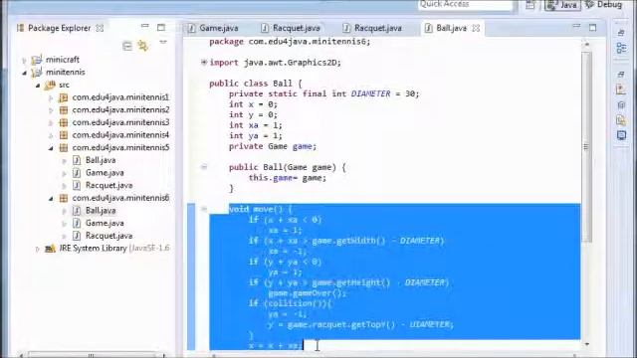Click on 'public class Ball' text
This screenshot has width=637, height=358.
tap(251, 84)
